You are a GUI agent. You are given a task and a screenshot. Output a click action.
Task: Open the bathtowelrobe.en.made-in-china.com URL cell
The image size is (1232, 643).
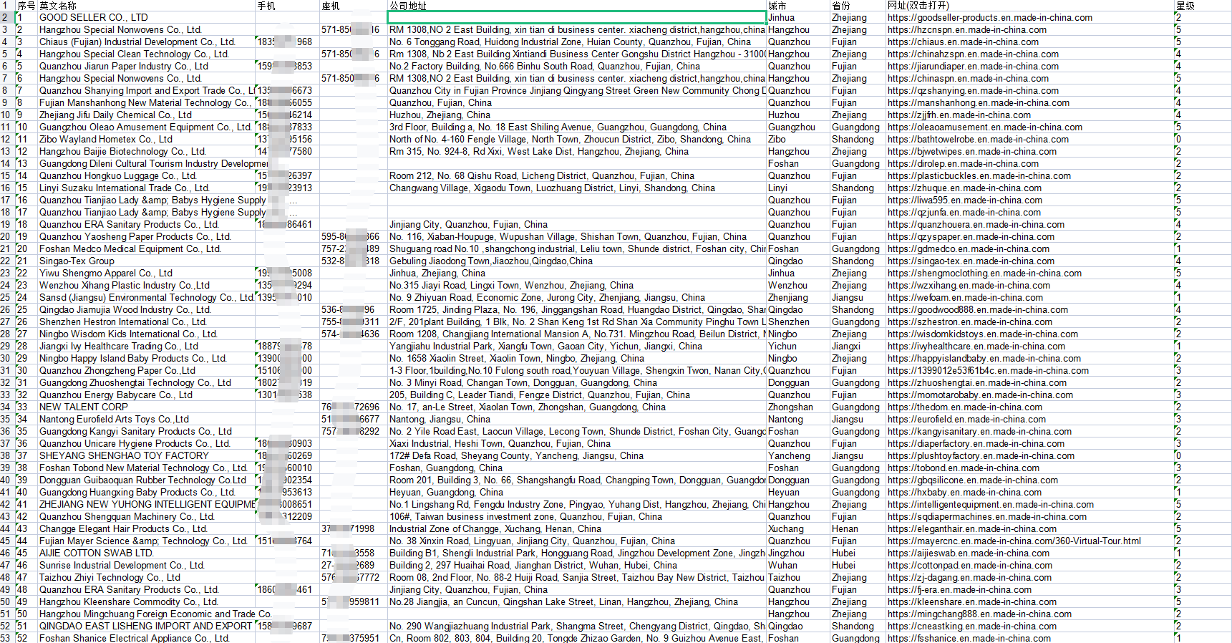coord(1029,139)
